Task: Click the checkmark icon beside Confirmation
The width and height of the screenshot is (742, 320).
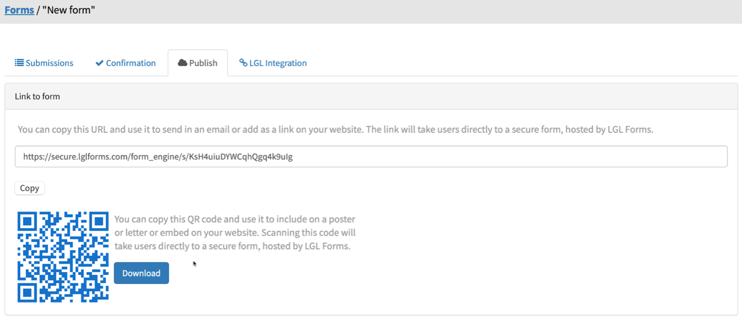Action: [x=99, y=63]
